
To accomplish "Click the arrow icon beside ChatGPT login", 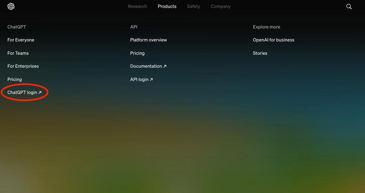I will coord(40,93).
